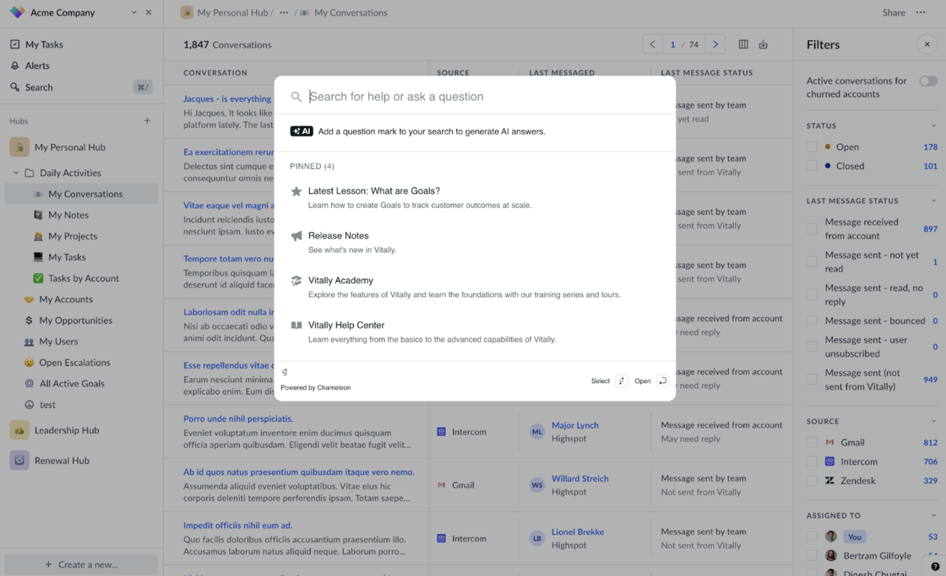Go to previous page arrow

point(652,44)
